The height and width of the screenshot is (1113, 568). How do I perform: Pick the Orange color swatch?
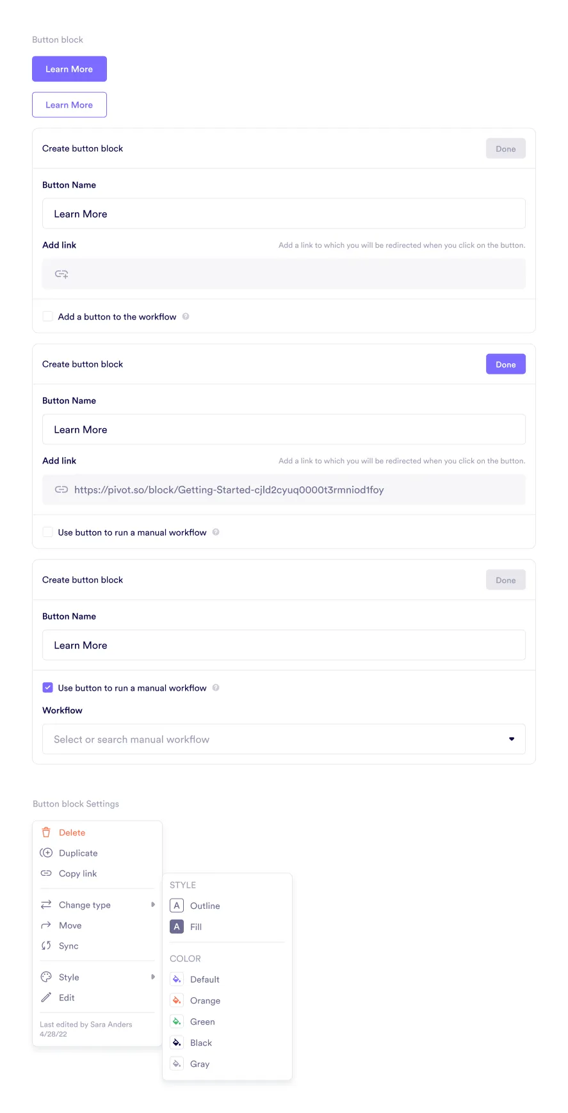[x=177, y=1000]
